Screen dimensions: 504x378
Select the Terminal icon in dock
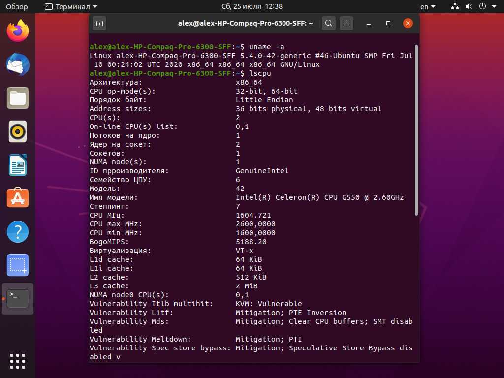[x=18, y=299]
